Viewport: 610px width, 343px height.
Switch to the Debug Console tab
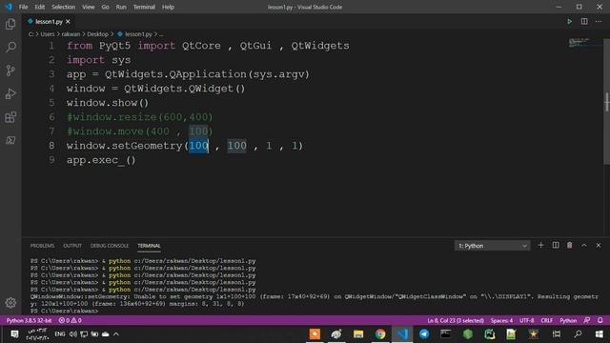pos(110,246)
